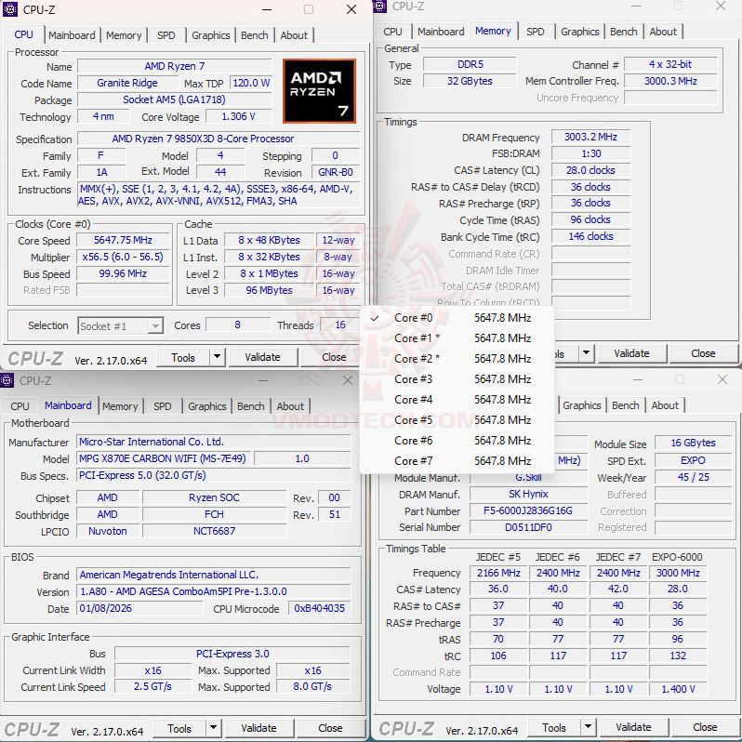Click Validate button in the Memory window
This screenshot has width=742, height=742.
pyautogui.click(x=631, y=353)
